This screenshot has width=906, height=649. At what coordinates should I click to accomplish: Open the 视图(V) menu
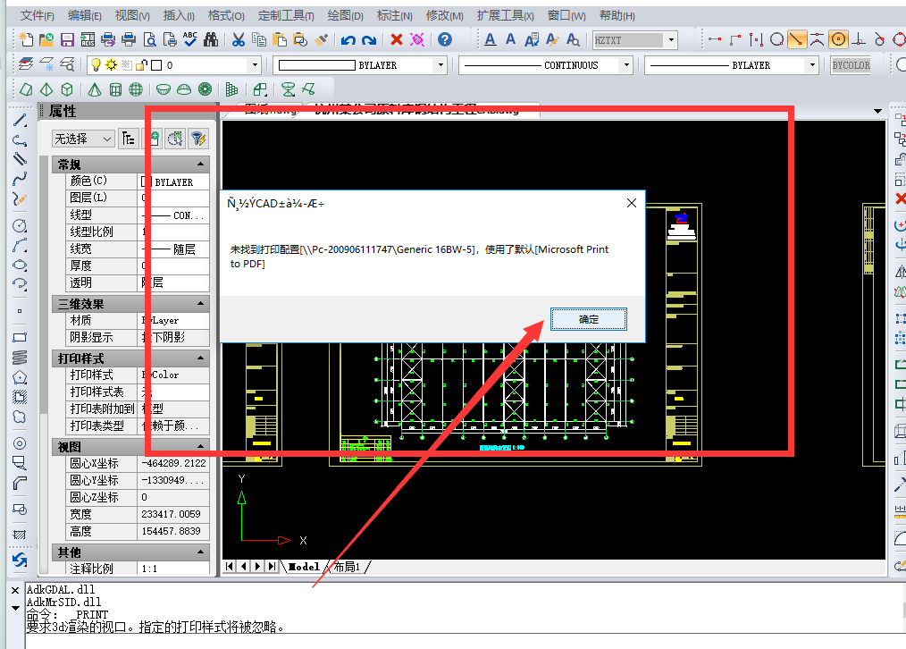point(132,15)
